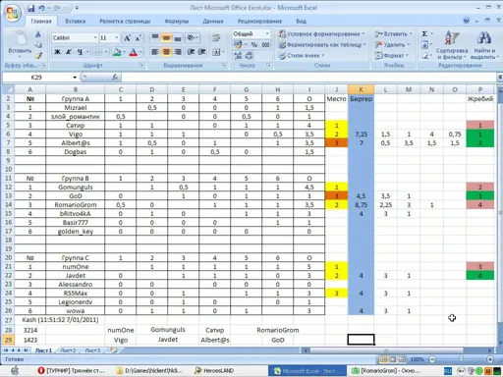The width and height of the screenshot is (503, 377).
Task: Open Стили ячеек dropdown
Action: point(302,56)
